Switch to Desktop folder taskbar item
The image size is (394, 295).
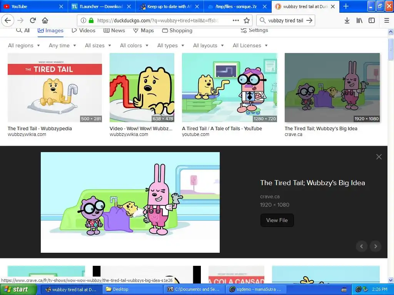pyautogui.click(x=133, y=290)
